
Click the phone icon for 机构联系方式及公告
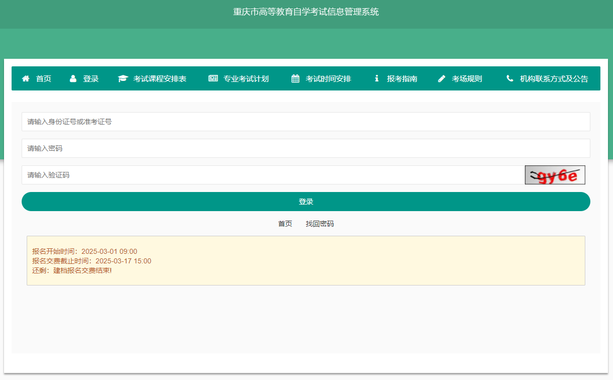(x=509, y=78)
